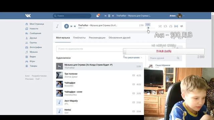Open the По умолчанию sort dropdown
The width and height of the screenshot is (214, 120).
pos(133,58)
